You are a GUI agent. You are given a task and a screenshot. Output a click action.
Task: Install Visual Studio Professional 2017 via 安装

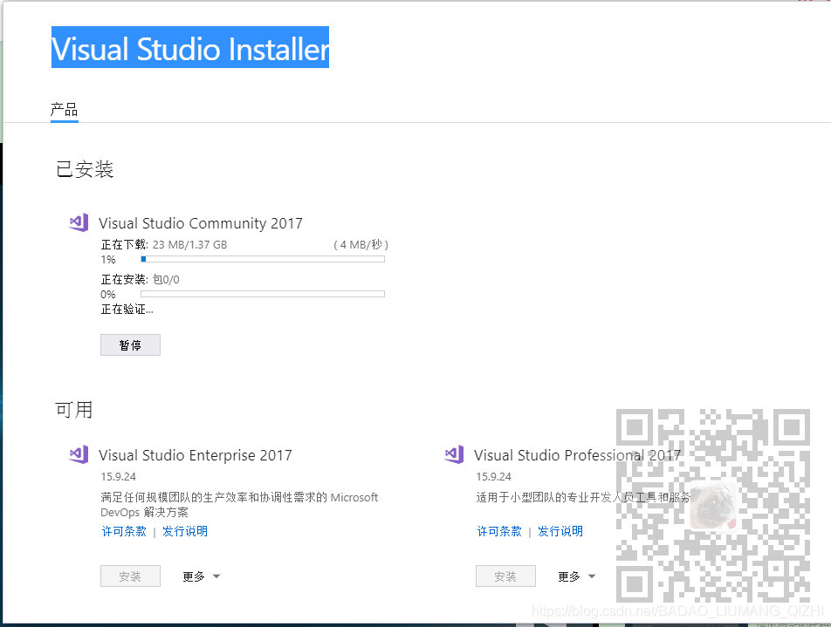click(x=505, y=576)
